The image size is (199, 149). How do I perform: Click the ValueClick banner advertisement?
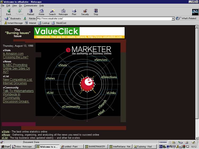pyautogui.click(x=79, y=33)
